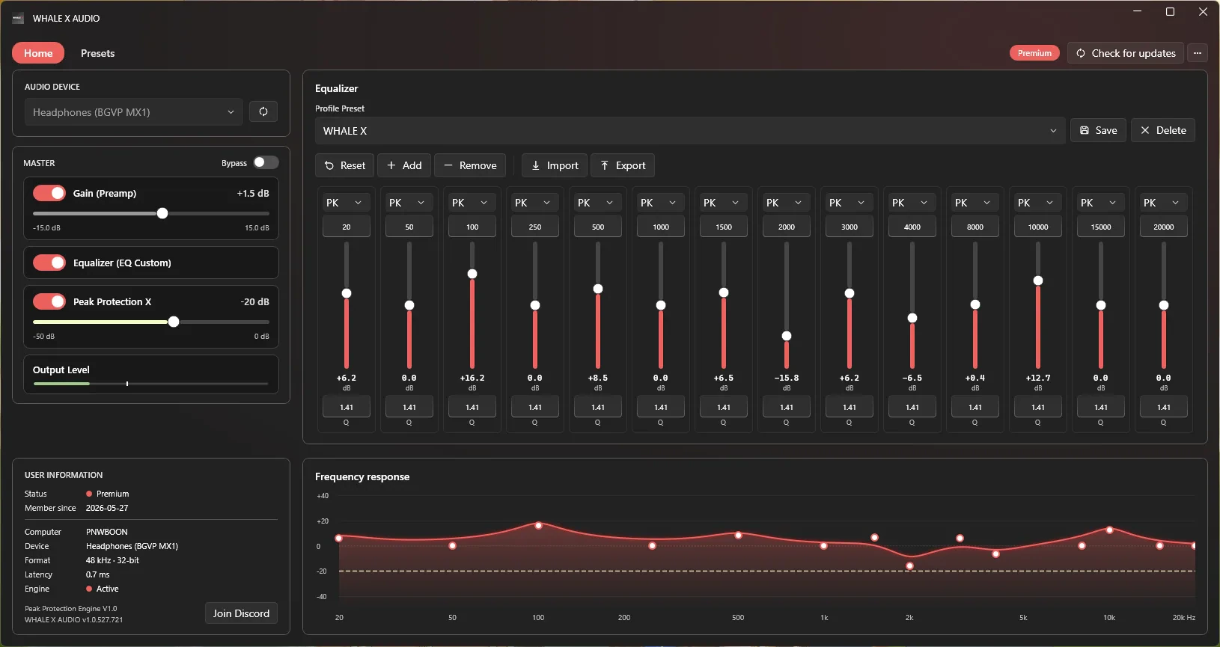The height and width of the screenshot is (647, 1220).
Task: Save the current profile preset
Action: (1098, 130)
